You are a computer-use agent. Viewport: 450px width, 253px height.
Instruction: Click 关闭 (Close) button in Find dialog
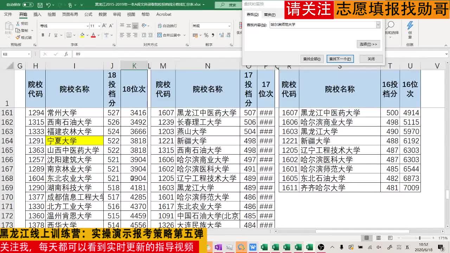point(371,59)
